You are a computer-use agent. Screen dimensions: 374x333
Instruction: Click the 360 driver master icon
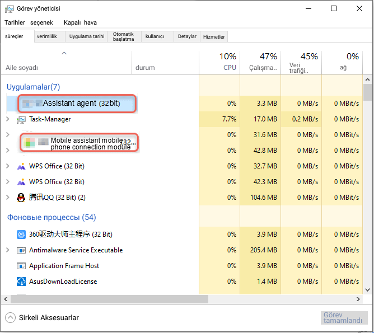pos(21,234)
